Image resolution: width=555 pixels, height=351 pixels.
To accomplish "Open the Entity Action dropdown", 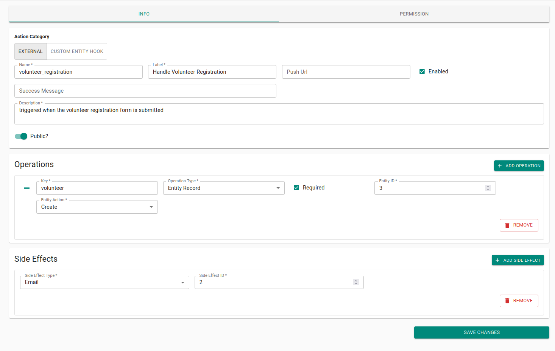I will (x=97, y=207).
